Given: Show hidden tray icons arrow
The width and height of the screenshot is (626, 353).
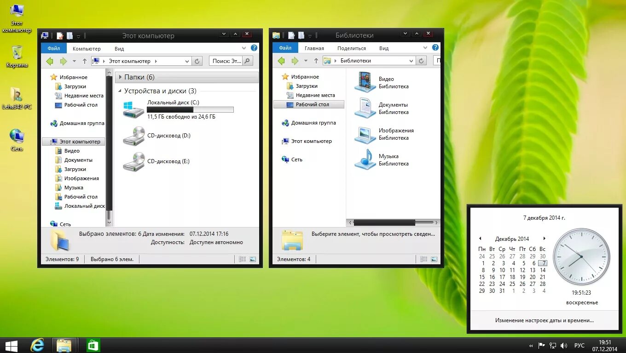Looking at the screenshot, I should click(531, 346).
